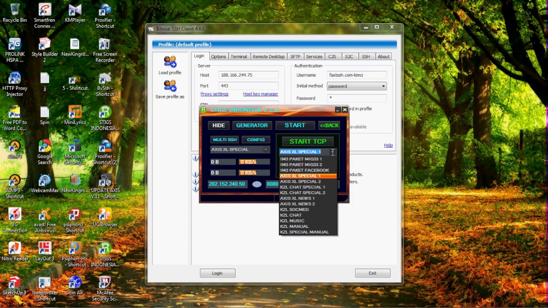
Task: Click the HIDE button in STIGS
Action: coord(218,125)
